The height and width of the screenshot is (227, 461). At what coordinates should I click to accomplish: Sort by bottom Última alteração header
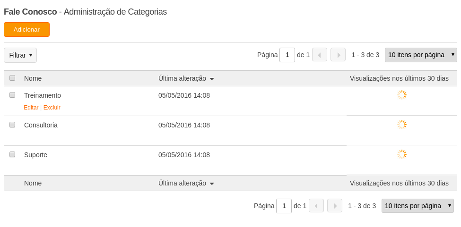point(183,183)
